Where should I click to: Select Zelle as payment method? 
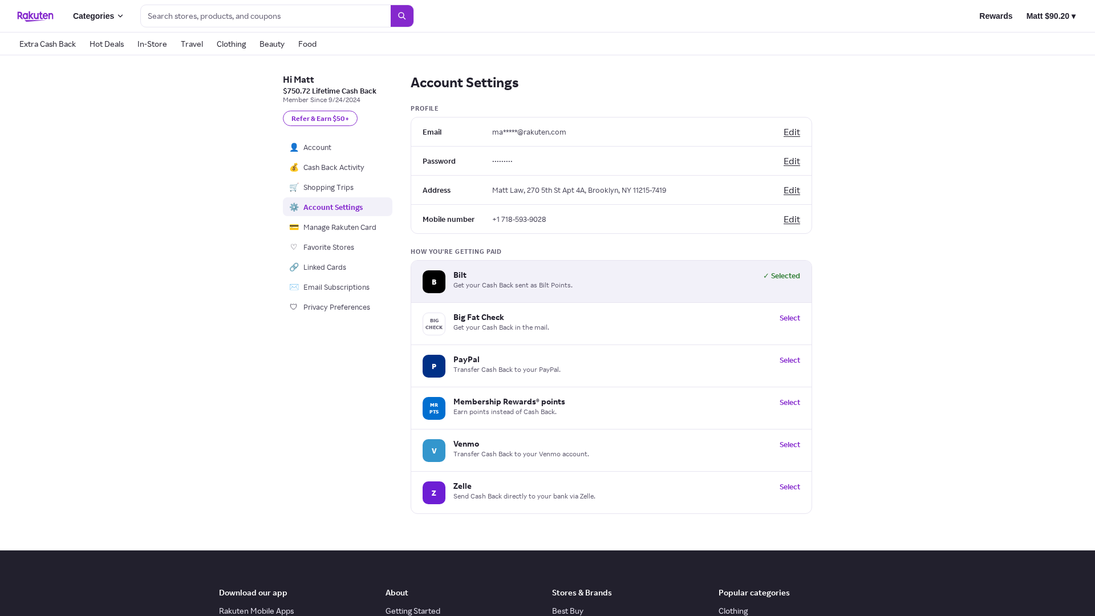pos(790,487)
